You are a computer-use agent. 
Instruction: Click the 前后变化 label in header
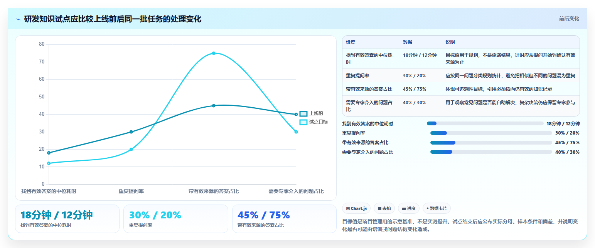[x=569, y=18]
